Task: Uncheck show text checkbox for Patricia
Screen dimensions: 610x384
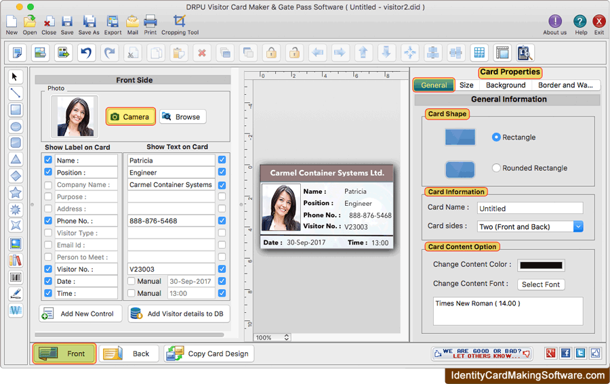Action: (222, 160)
